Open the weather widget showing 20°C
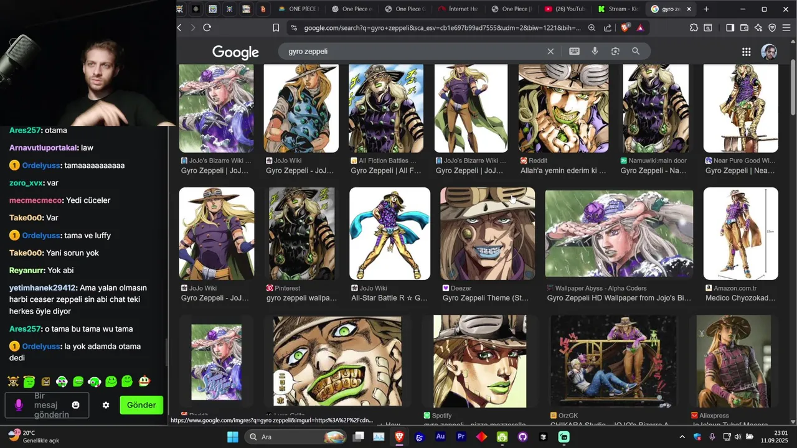Viewport: 797px width, 448px height. [34, 437]
